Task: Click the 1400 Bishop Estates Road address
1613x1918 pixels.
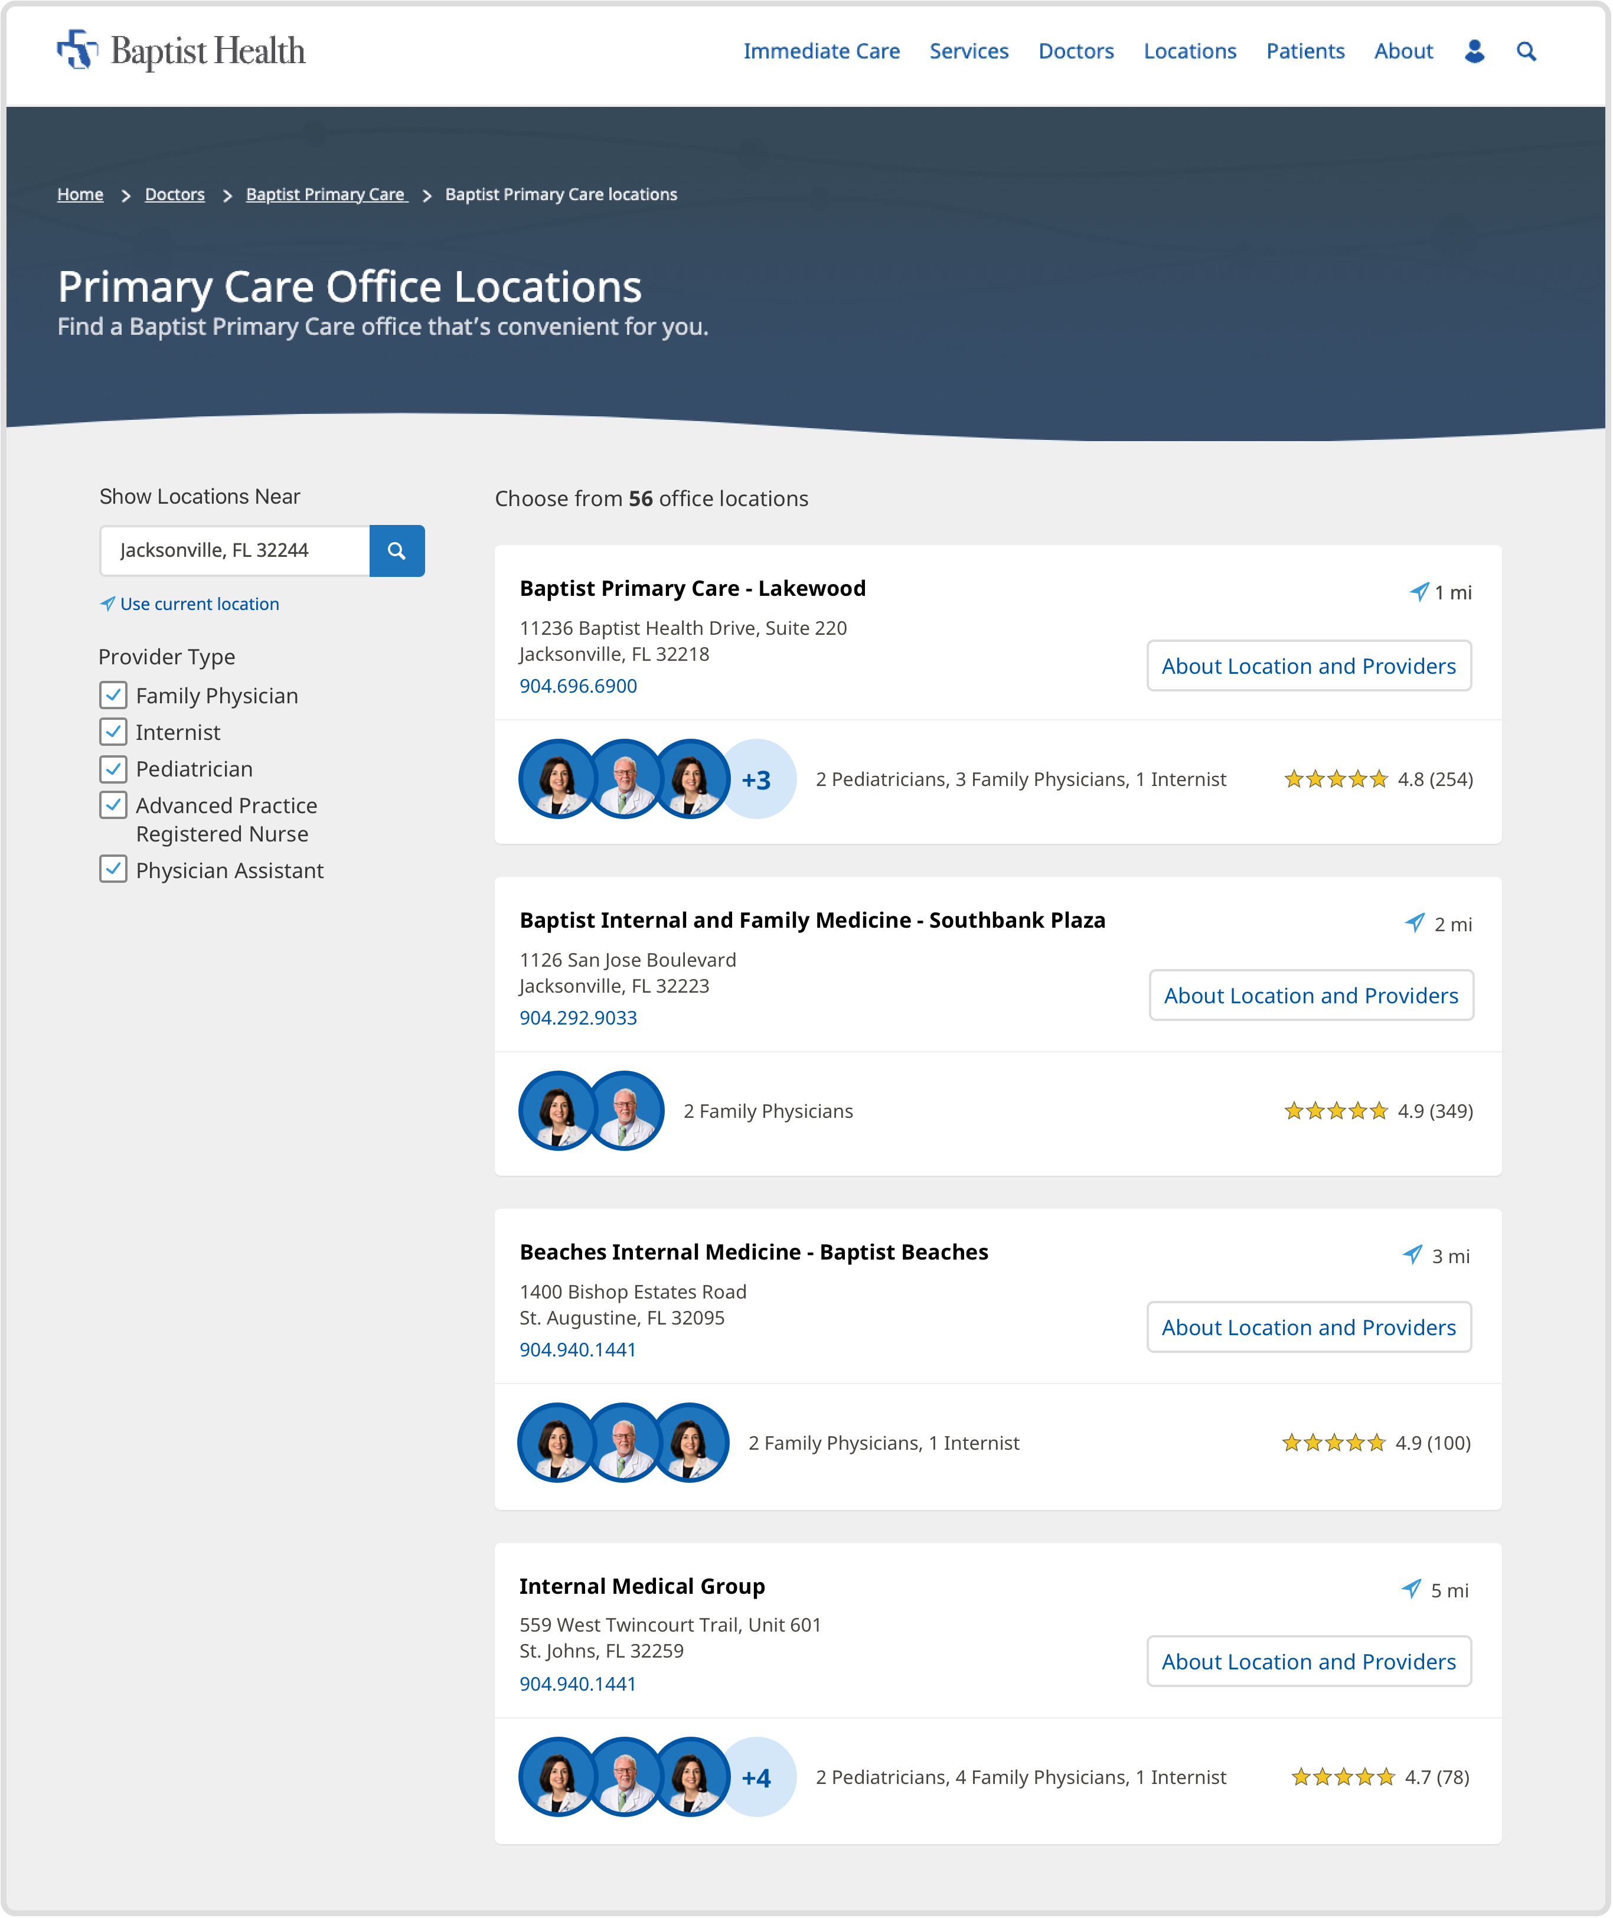Action: (x=634, y=1305)
